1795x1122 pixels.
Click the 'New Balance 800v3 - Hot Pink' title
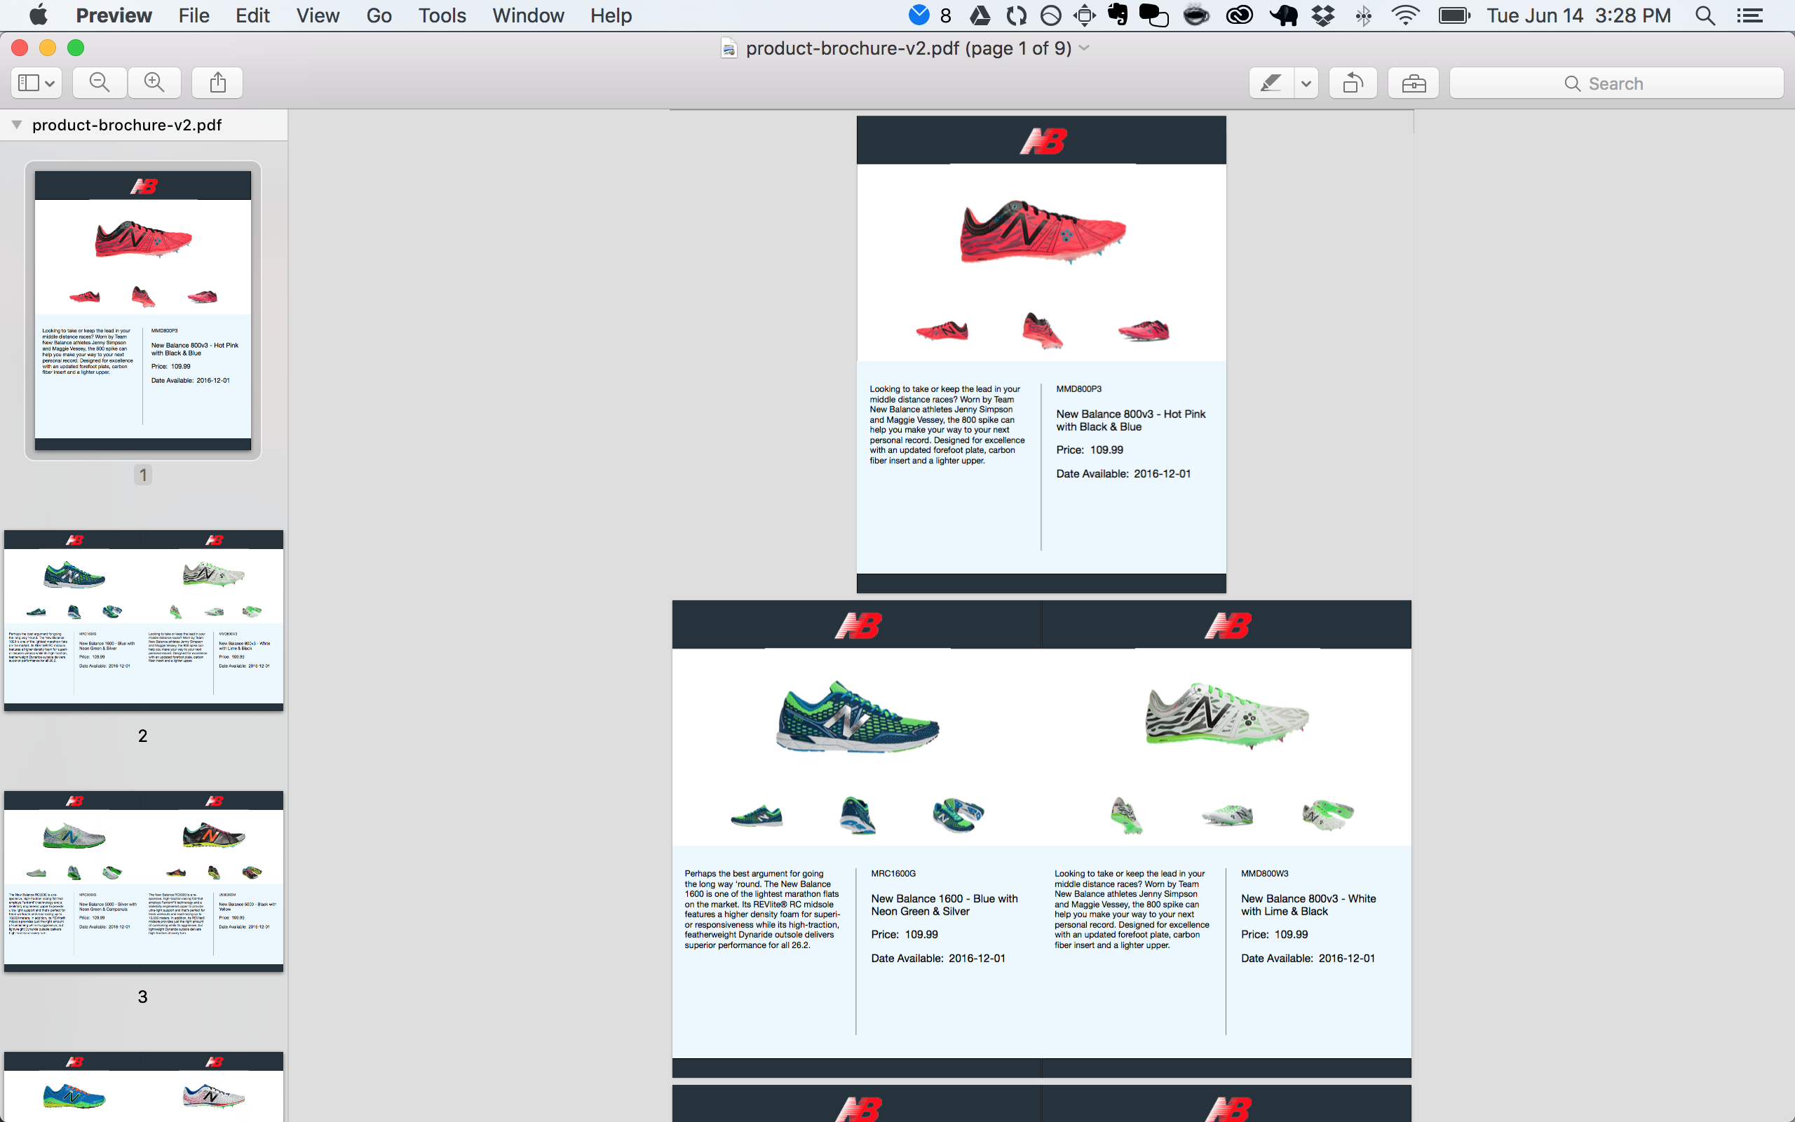pyautogui.click(x=1130, y=414)
